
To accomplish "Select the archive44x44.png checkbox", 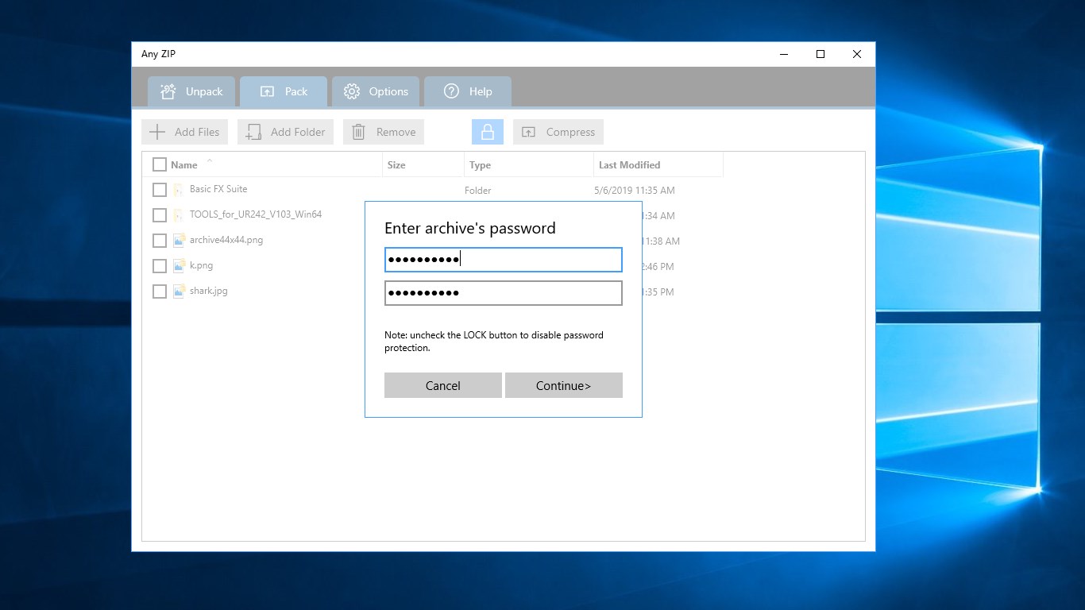I will (160, 241).
